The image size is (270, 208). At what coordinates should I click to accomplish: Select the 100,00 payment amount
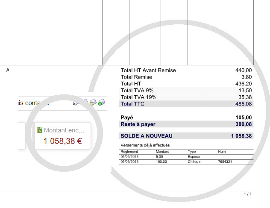(161, 162)
